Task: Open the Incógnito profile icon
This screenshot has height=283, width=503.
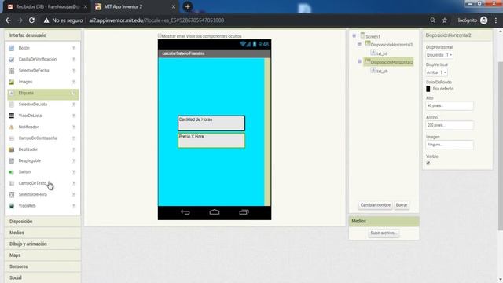Action: 484,20
